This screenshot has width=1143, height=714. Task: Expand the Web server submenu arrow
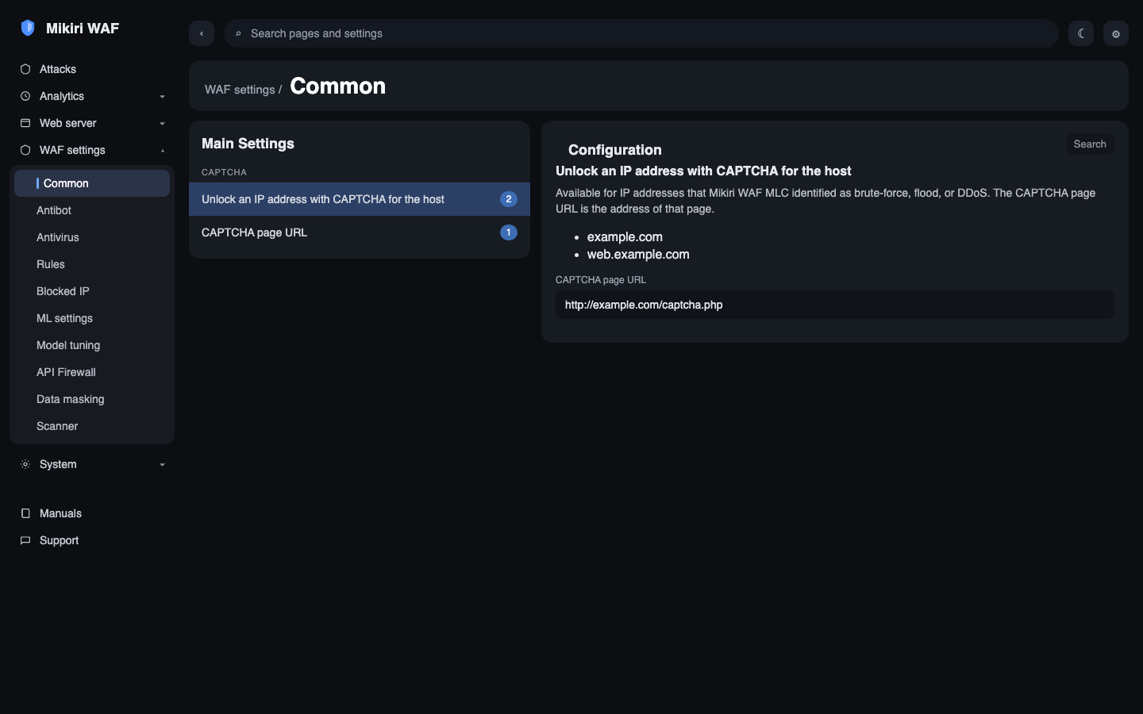point(162,124)
